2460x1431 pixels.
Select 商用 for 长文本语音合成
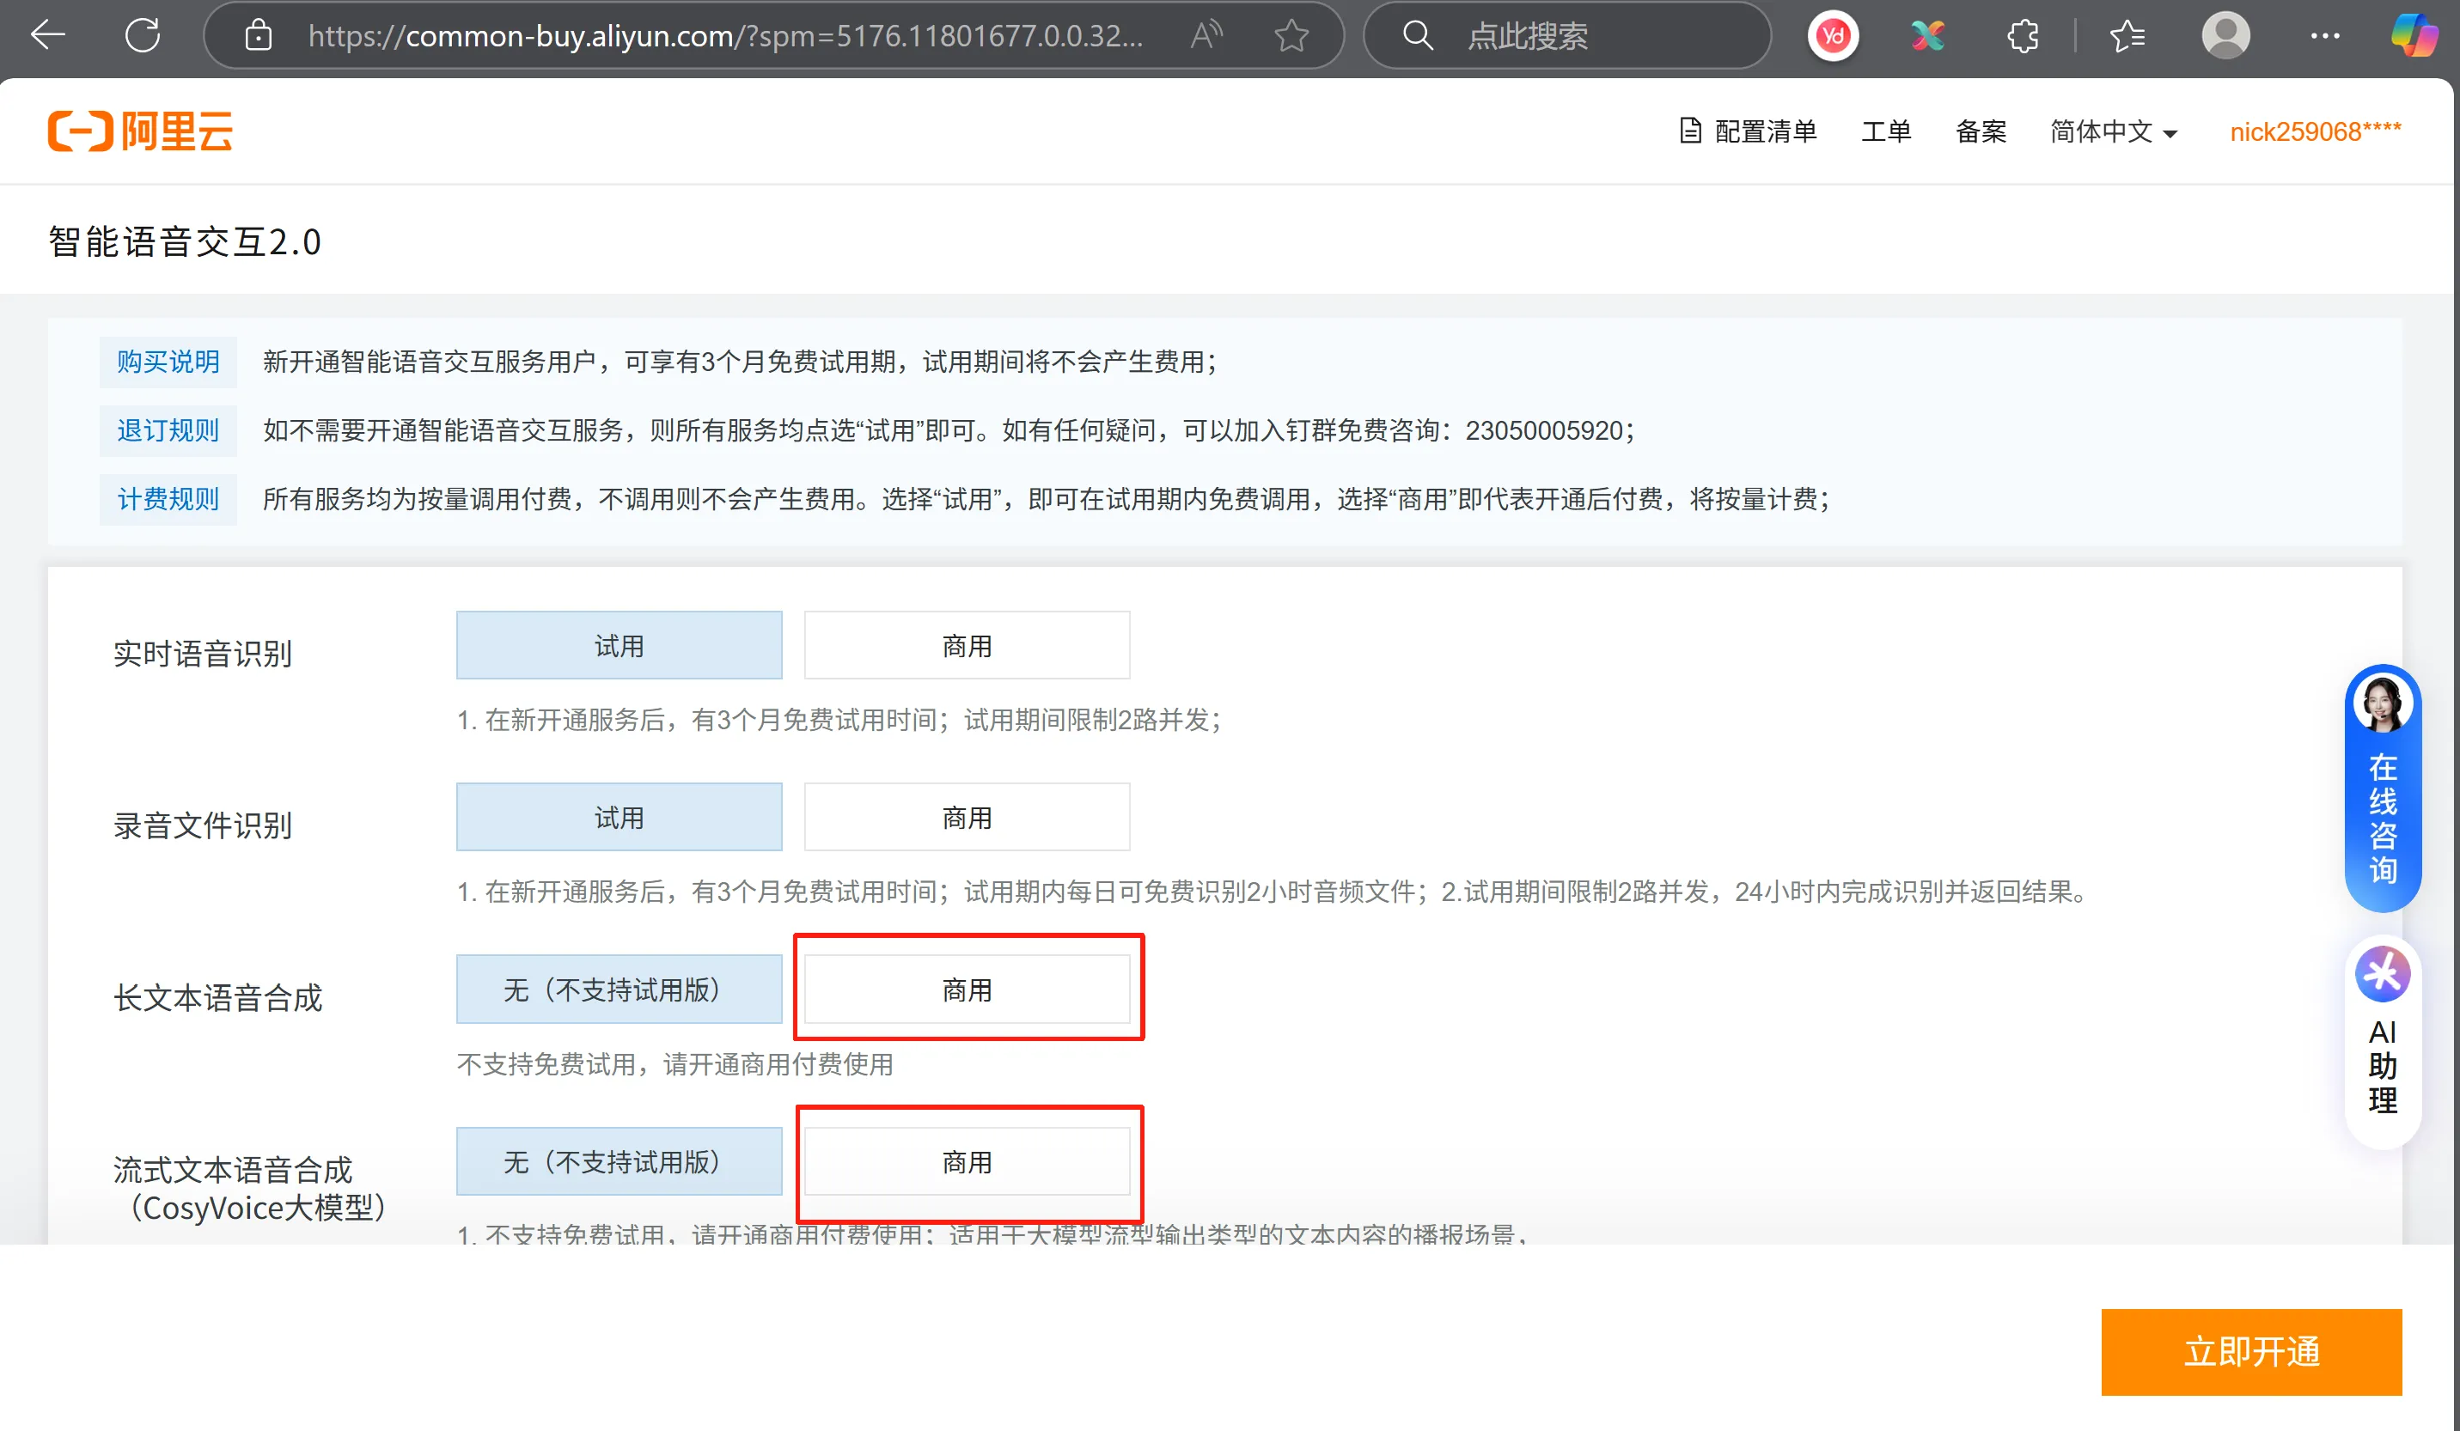click(x=967, y=989)
